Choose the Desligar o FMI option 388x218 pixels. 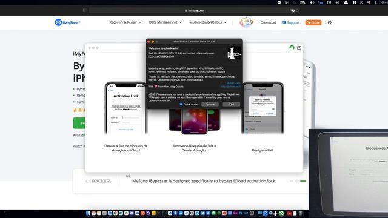(x=263, y=150)
